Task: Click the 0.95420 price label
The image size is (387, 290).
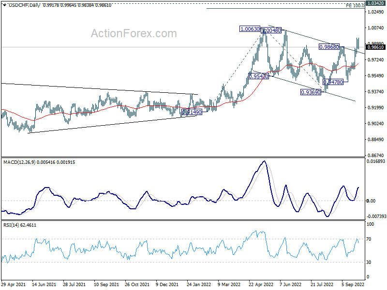Action: tap(259, 76)
